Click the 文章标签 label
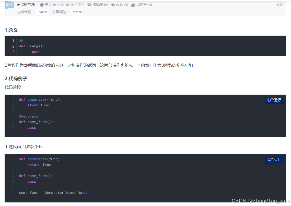The width and height of the screenshot is (291, 206). (60, 12)
